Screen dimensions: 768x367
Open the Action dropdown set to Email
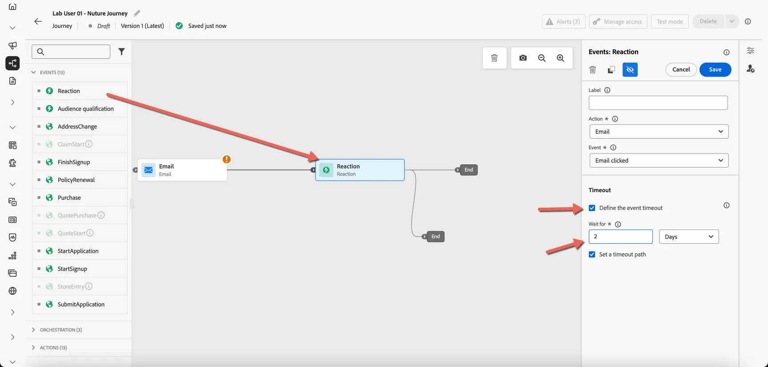659,132
